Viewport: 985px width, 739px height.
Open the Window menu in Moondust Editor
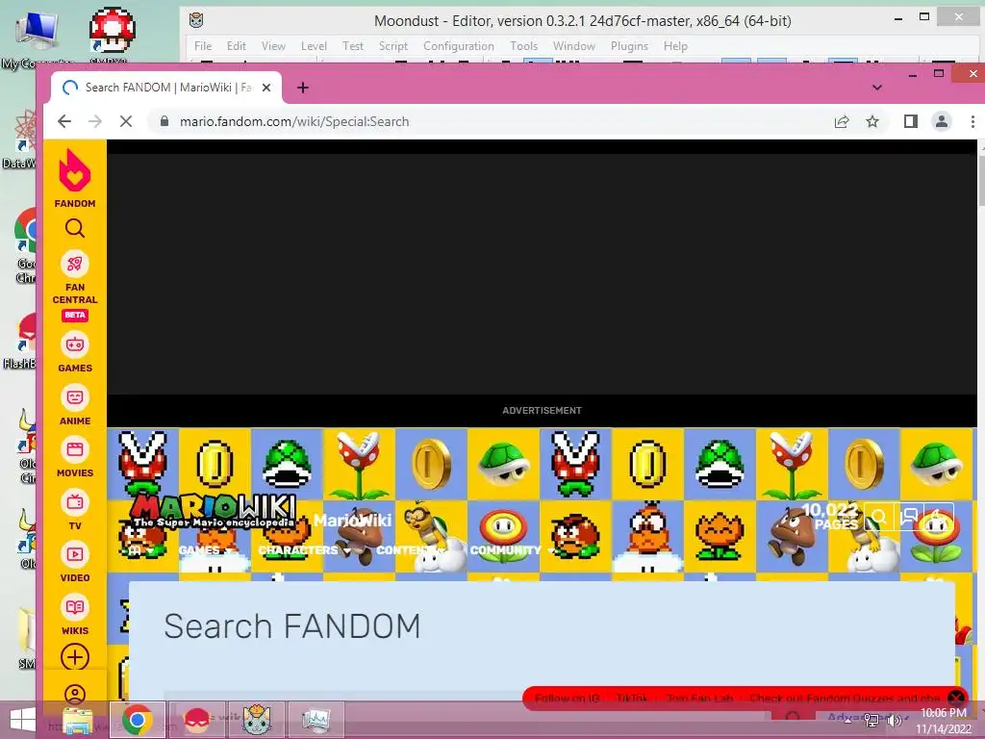573,46
